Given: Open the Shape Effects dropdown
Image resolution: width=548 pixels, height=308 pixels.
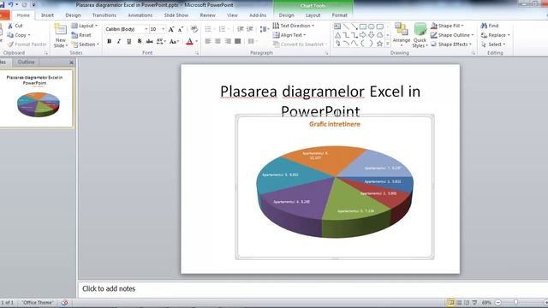Looking at the screenshot, I should click(x=451, y=44).
